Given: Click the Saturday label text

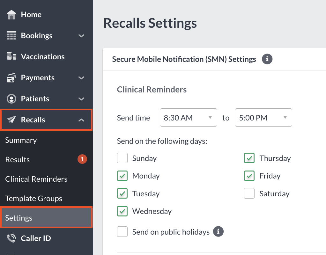Looking at the screenshot, I should click(x=274, y=194).
